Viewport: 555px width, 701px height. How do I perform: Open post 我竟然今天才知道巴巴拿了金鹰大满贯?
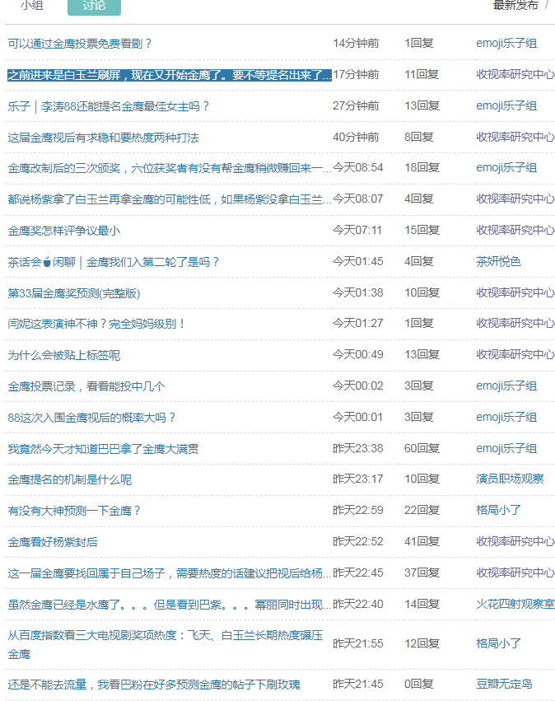103,448
